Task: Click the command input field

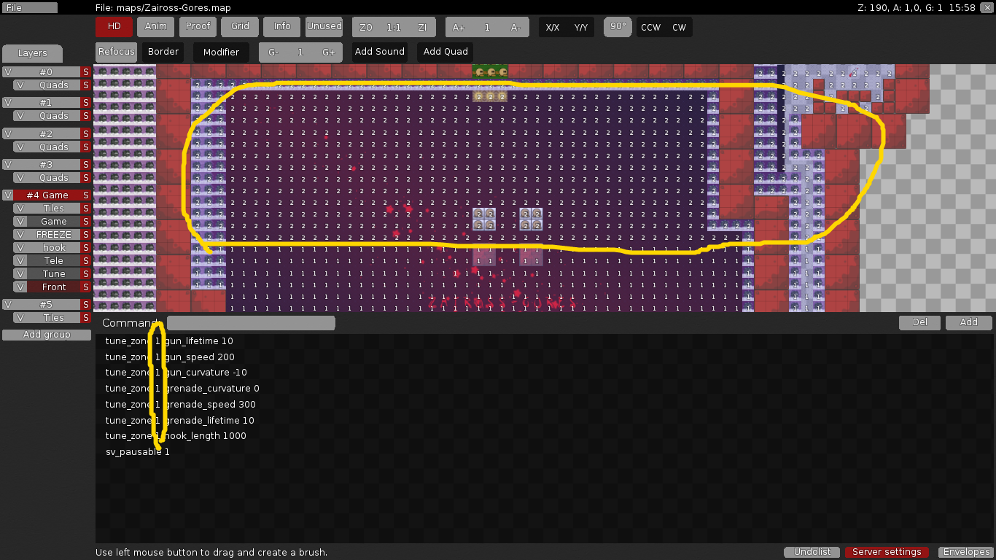Action: coord(251,322)
